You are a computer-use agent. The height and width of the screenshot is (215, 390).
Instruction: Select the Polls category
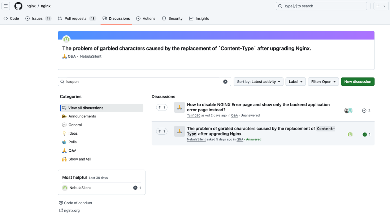pyautogui.click(x=72, y=142)
